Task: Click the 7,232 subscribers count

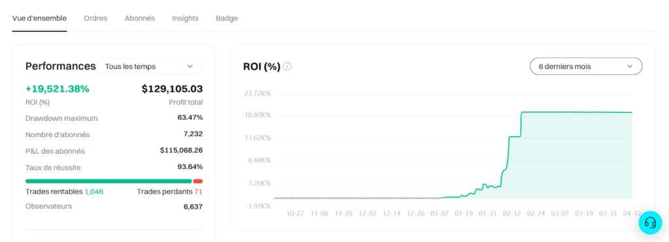Action: coord(193,134)
